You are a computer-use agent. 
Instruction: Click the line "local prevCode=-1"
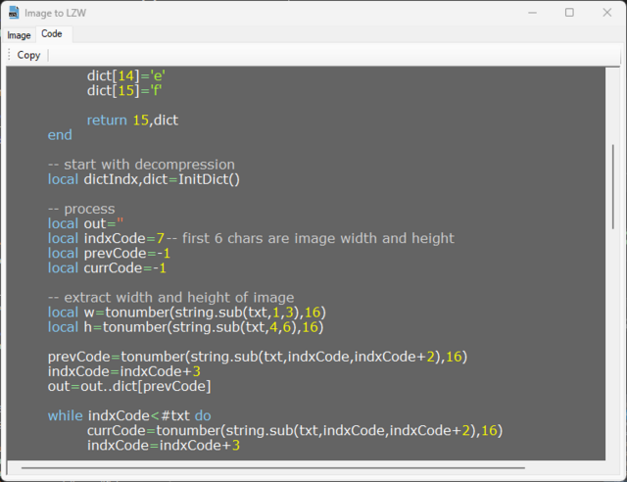[109, 253]
